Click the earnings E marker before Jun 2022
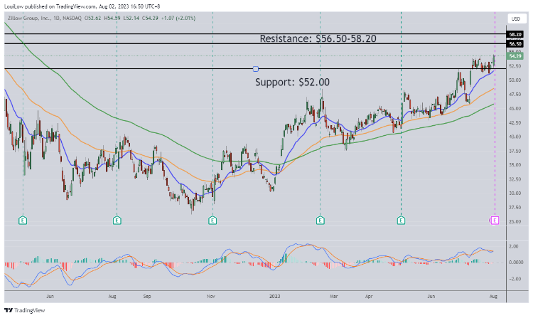Viewport: 533px width, 318px height. (23, 221)
